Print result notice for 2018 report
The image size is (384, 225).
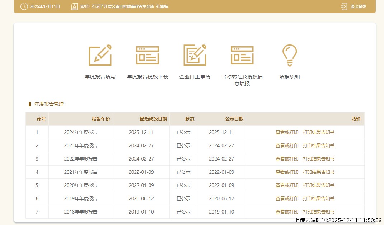click(319, 212)
